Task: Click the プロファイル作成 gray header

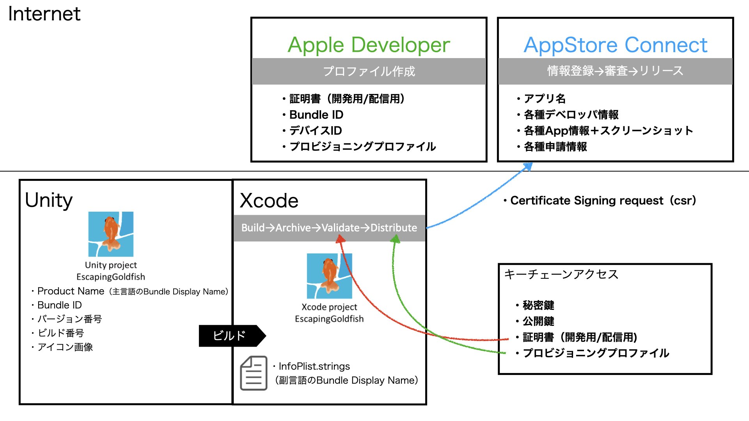Action: pyautogui.click(x=369, y=71)
